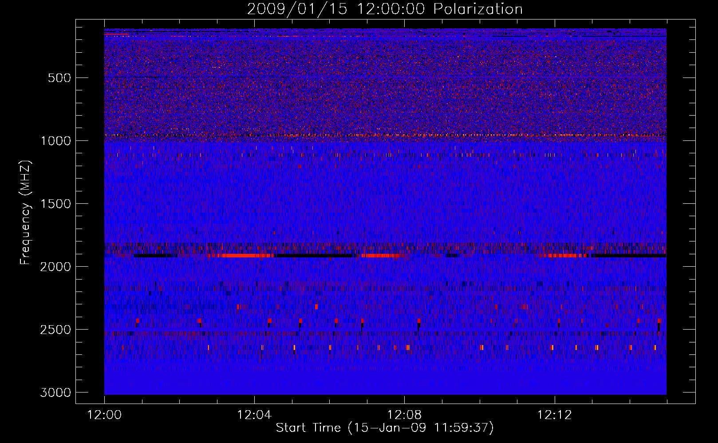Select the 'Frequency (MHZ)' y-axis label

(x=26, y=213)
